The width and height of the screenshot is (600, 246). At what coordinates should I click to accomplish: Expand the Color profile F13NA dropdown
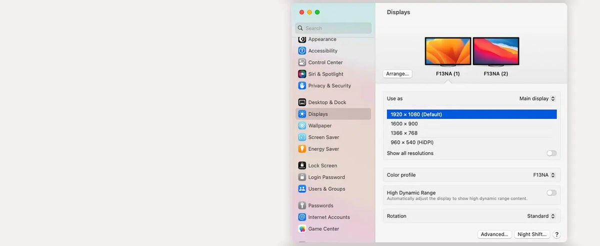tap(544, 175)
